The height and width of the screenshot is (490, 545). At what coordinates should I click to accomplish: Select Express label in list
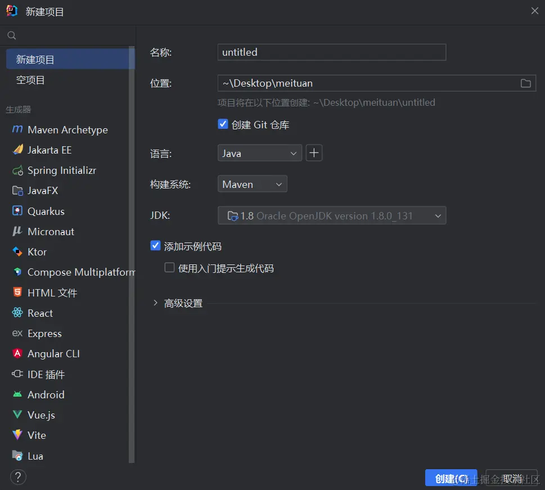coord(44,333)
